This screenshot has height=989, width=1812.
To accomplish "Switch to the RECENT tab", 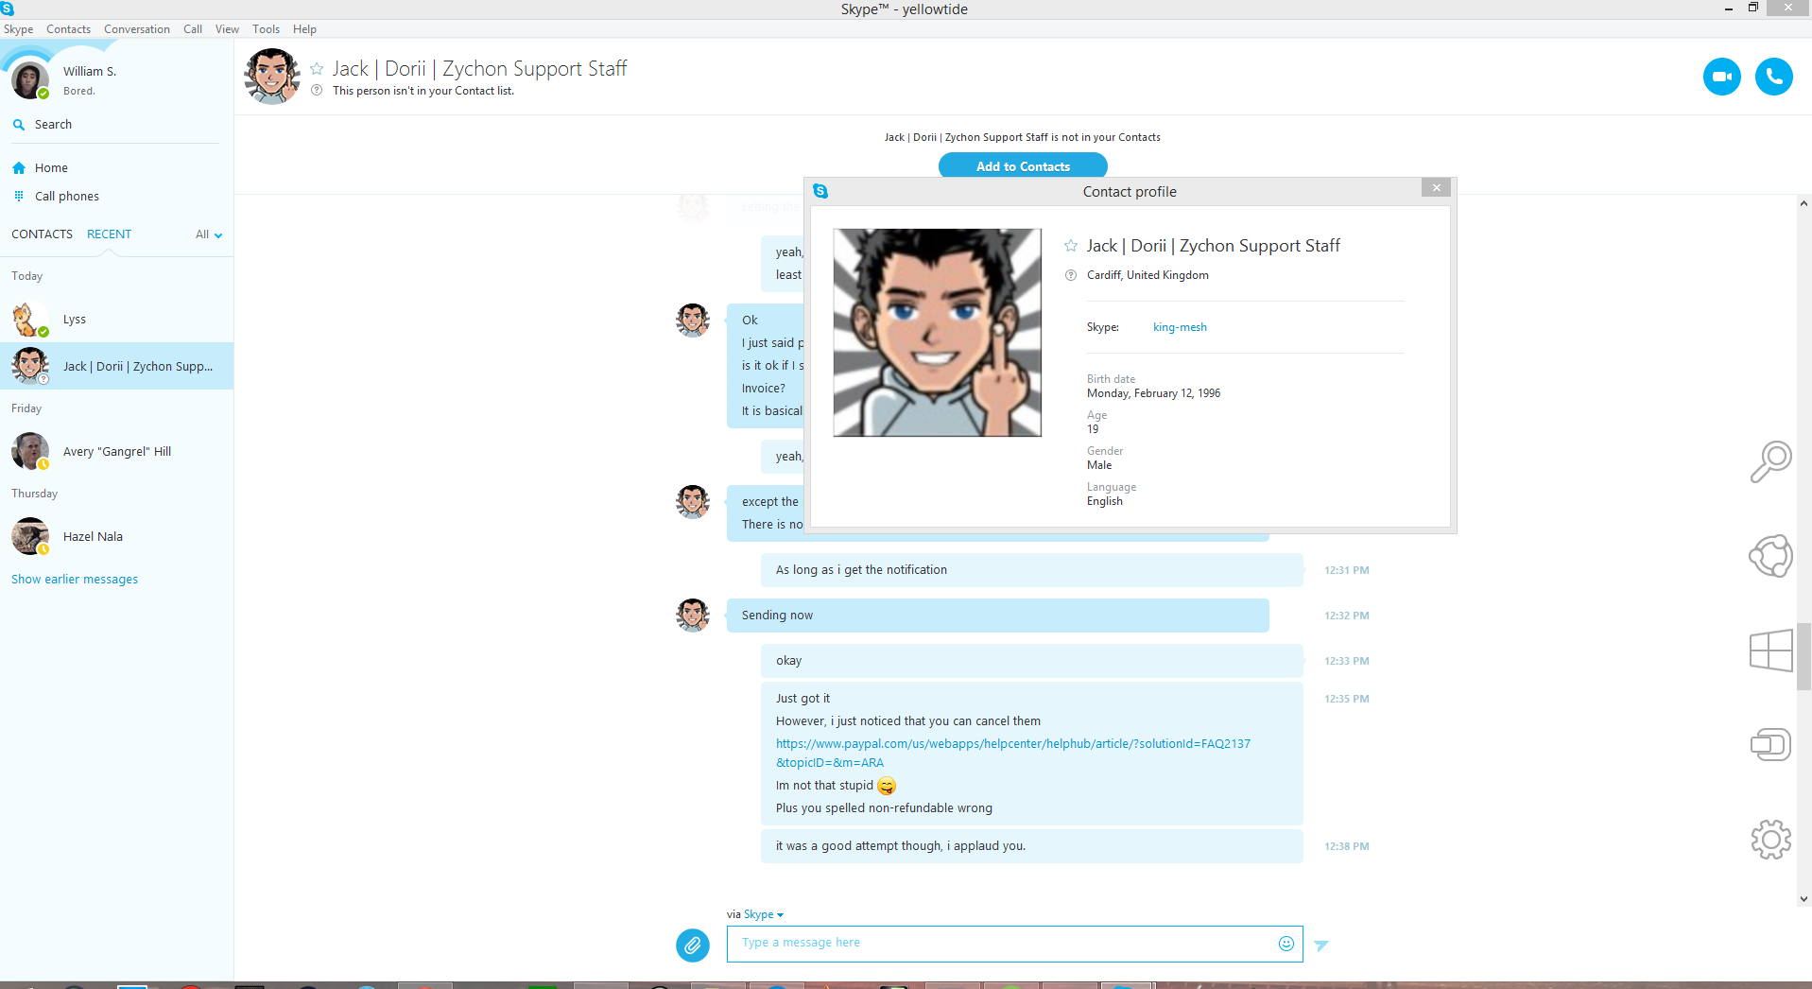I will click(110, 234).
